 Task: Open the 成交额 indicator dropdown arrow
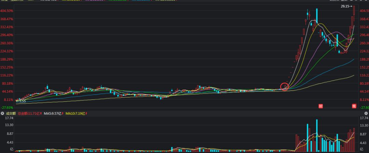click(x=2, y=113)
